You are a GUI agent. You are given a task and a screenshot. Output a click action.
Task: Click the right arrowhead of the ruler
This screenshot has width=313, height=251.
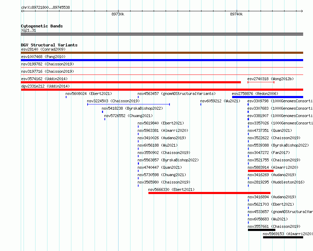[x=302, y=11]
